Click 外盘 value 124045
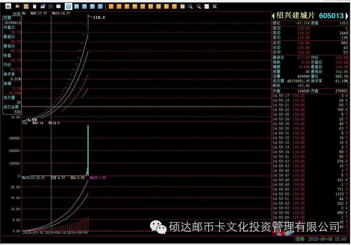Image resolution: width=351 pixels, height=245 pixels. click(x=303, y=91)
